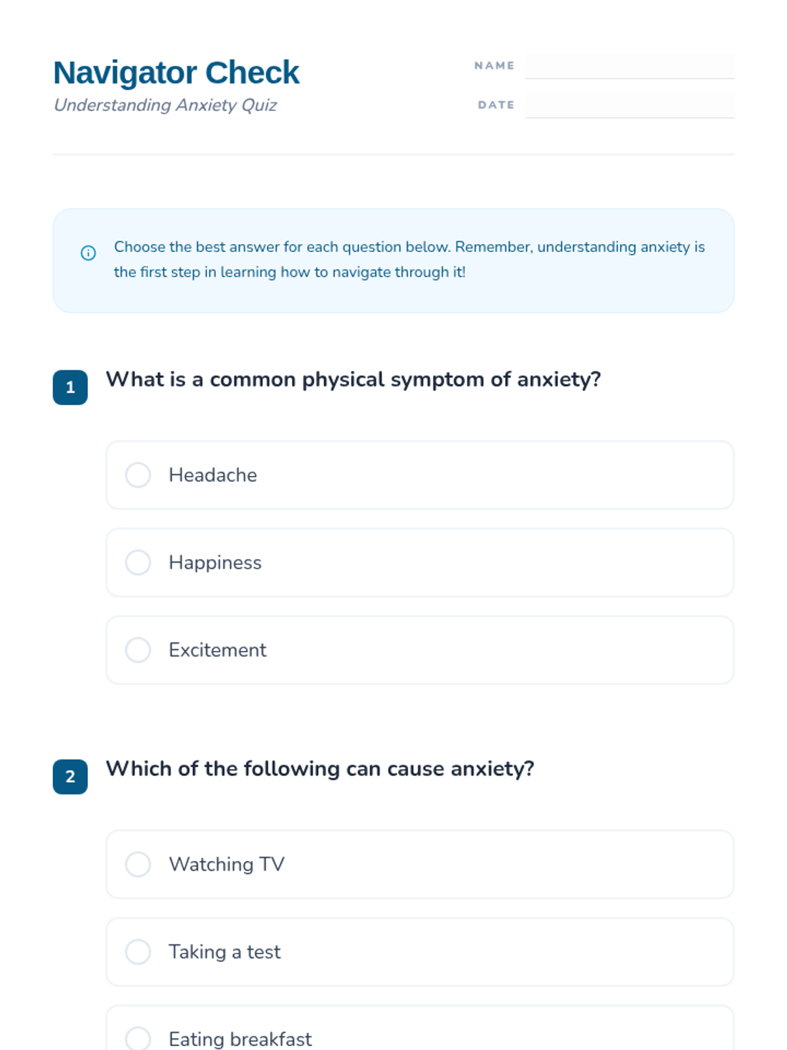Viewport: 787px width, 1050px height.
Task: Click the Happiness answer card label
Action: (215, 562)
